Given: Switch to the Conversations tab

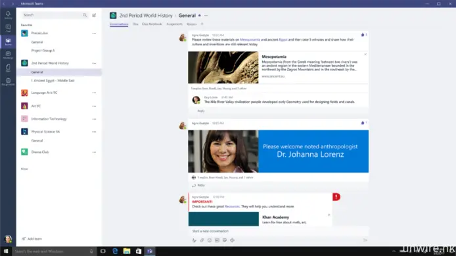Looking at the screenshot, I should pos(119,24).
